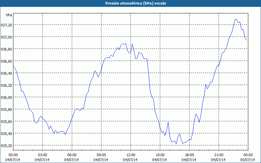261x163 pixels.
Task: Click the 936,20 y-axis label
Action: click(x=6, y=85)
